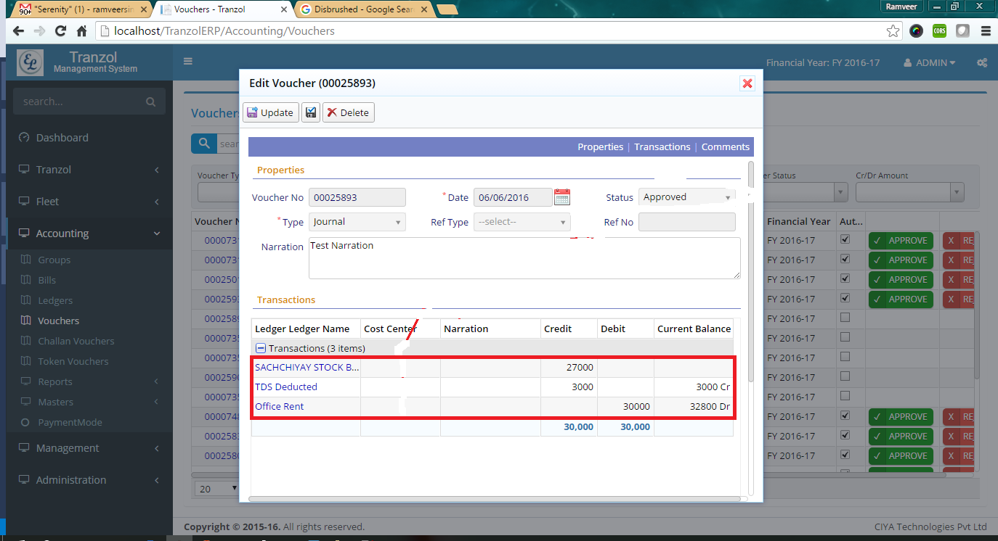
Task: Click the home icon in the browser toolbar
Action: [81, 30]
